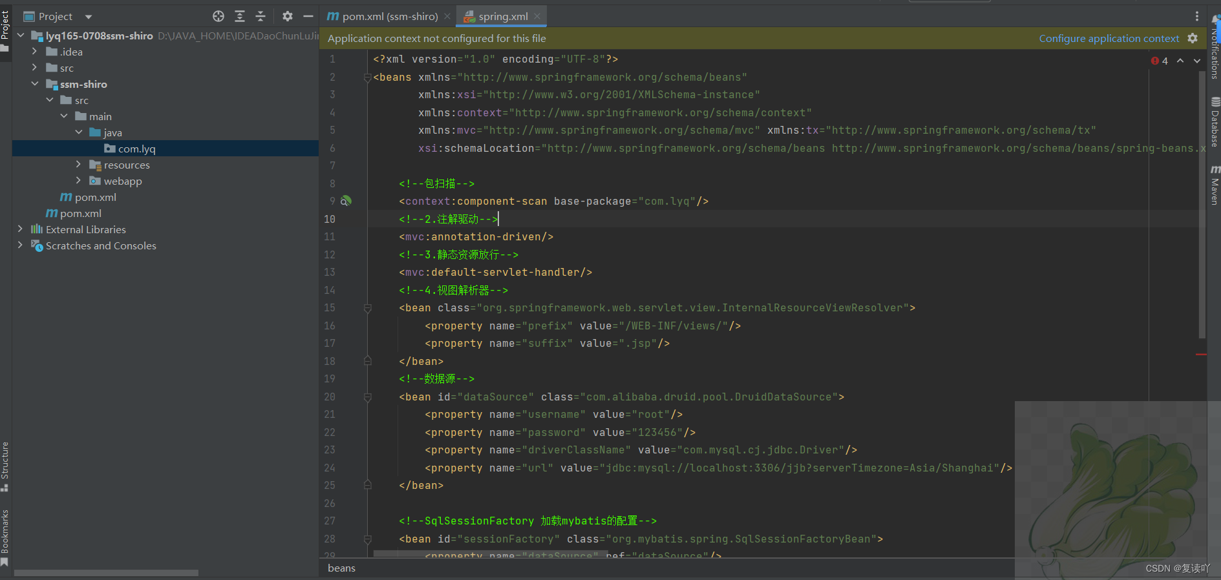This screenshot has width=1221, height=580.
Task: Expand the .idea folder
Action: coord(35,52)
